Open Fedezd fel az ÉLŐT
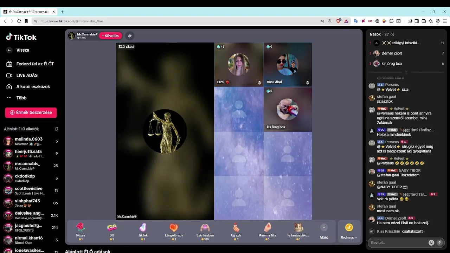 click(30, 64)
